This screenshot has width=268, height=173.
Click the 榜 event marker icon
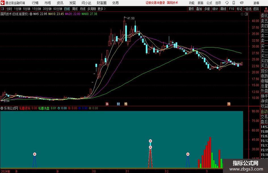pos(126,104)
